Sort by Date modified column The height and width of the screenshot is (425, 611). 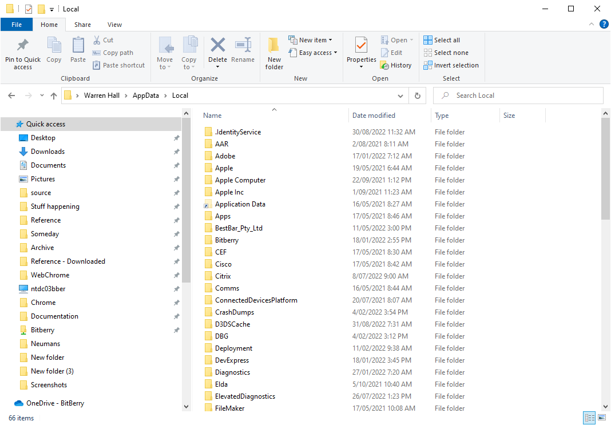point(390,116)
